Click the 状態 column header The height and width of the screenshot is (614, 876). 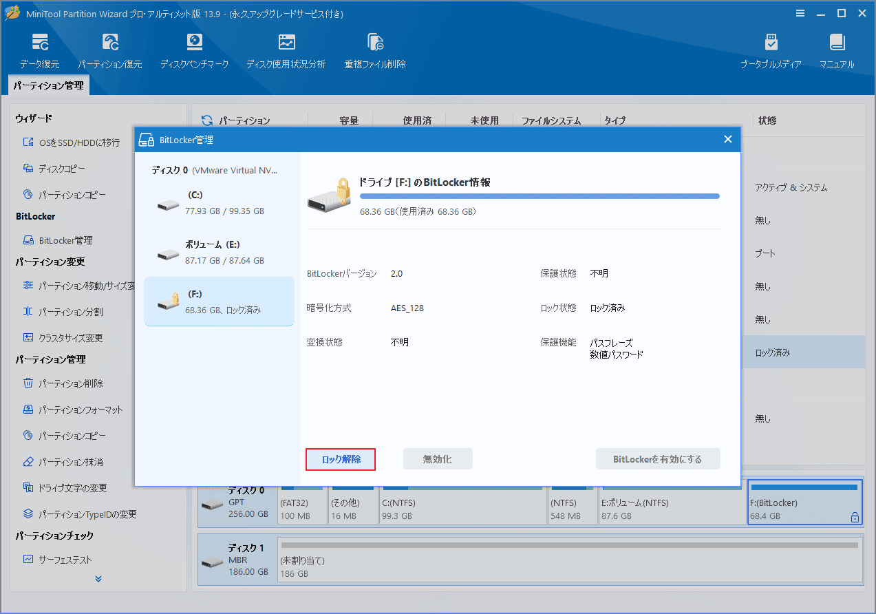coord(767,120)
